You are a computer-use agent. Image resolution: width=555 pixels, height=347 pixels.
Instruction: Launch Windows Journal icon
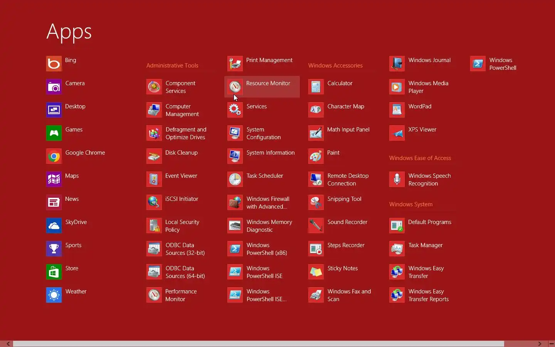point(397,64)
